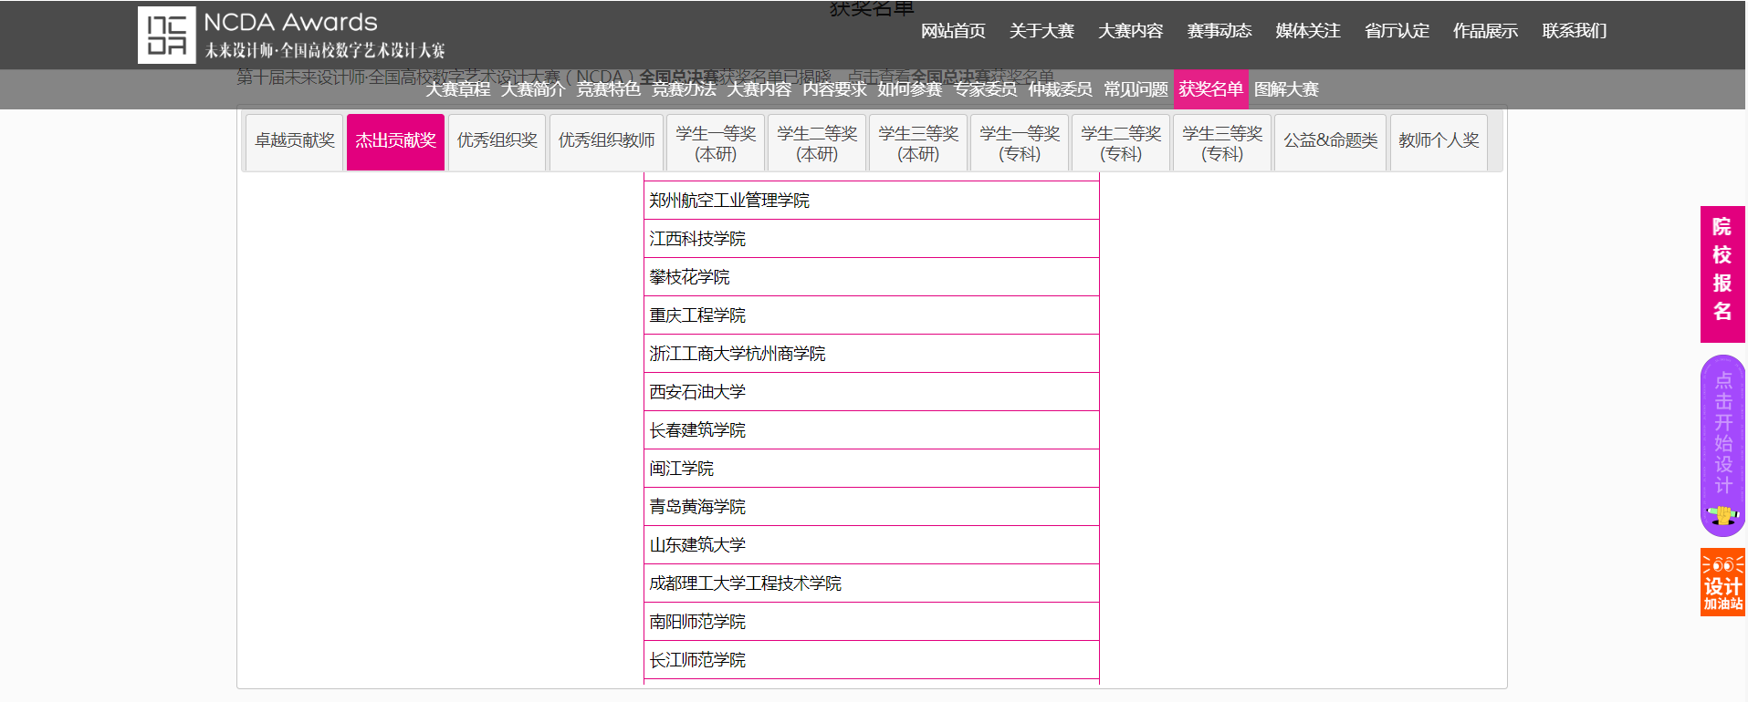This screenshot has height=702, width=1748.
Task: Click the highlighted 获奖名单 sub-navigation item
Action: (x=1210, y=89)
